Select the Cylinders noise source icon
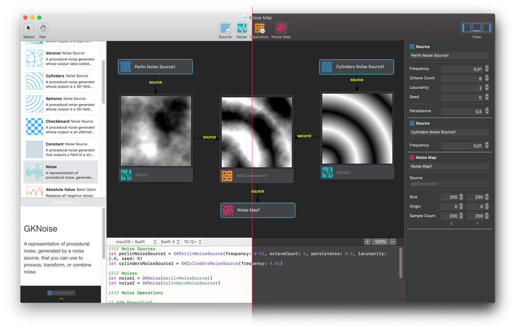The image size is (515, 329). (x=34, y=81)
